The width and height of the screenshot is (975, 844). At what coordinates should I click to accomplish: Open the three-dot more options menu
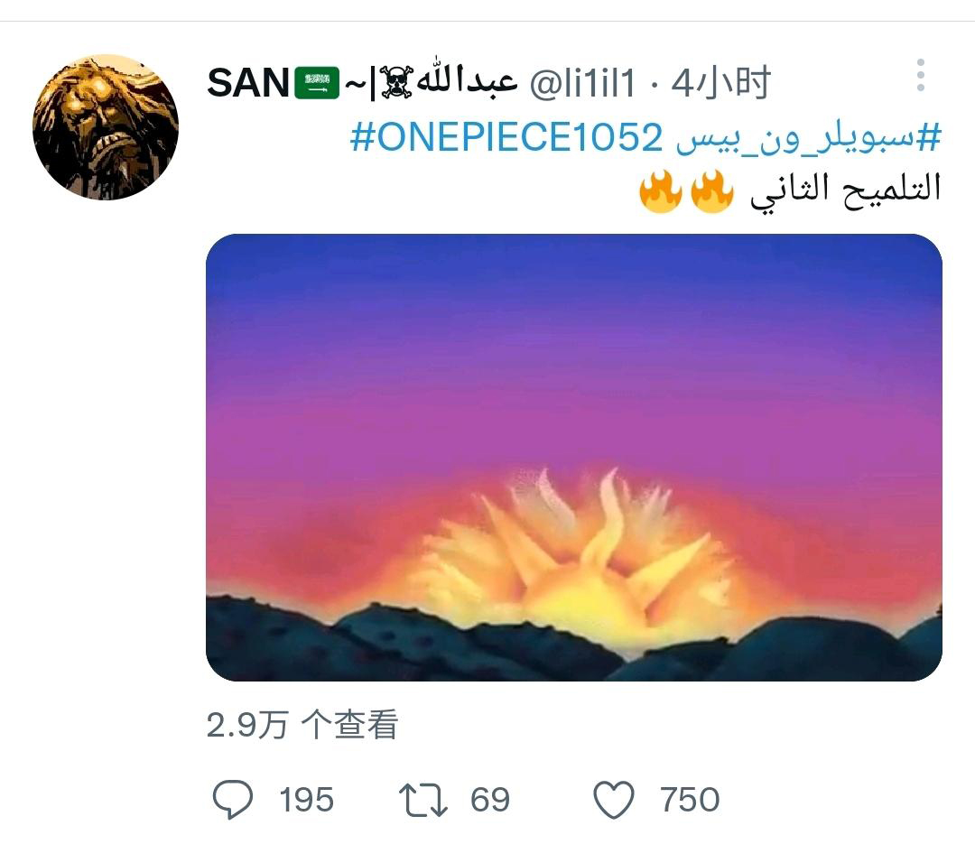920,76
